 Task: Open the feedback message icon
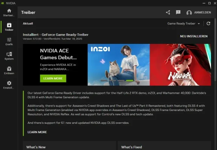coord(178,12)
